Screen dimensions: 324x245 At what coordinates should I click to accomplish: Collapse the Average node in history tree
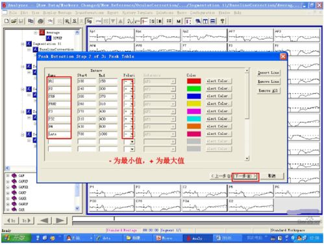click(x=35, y=32)
